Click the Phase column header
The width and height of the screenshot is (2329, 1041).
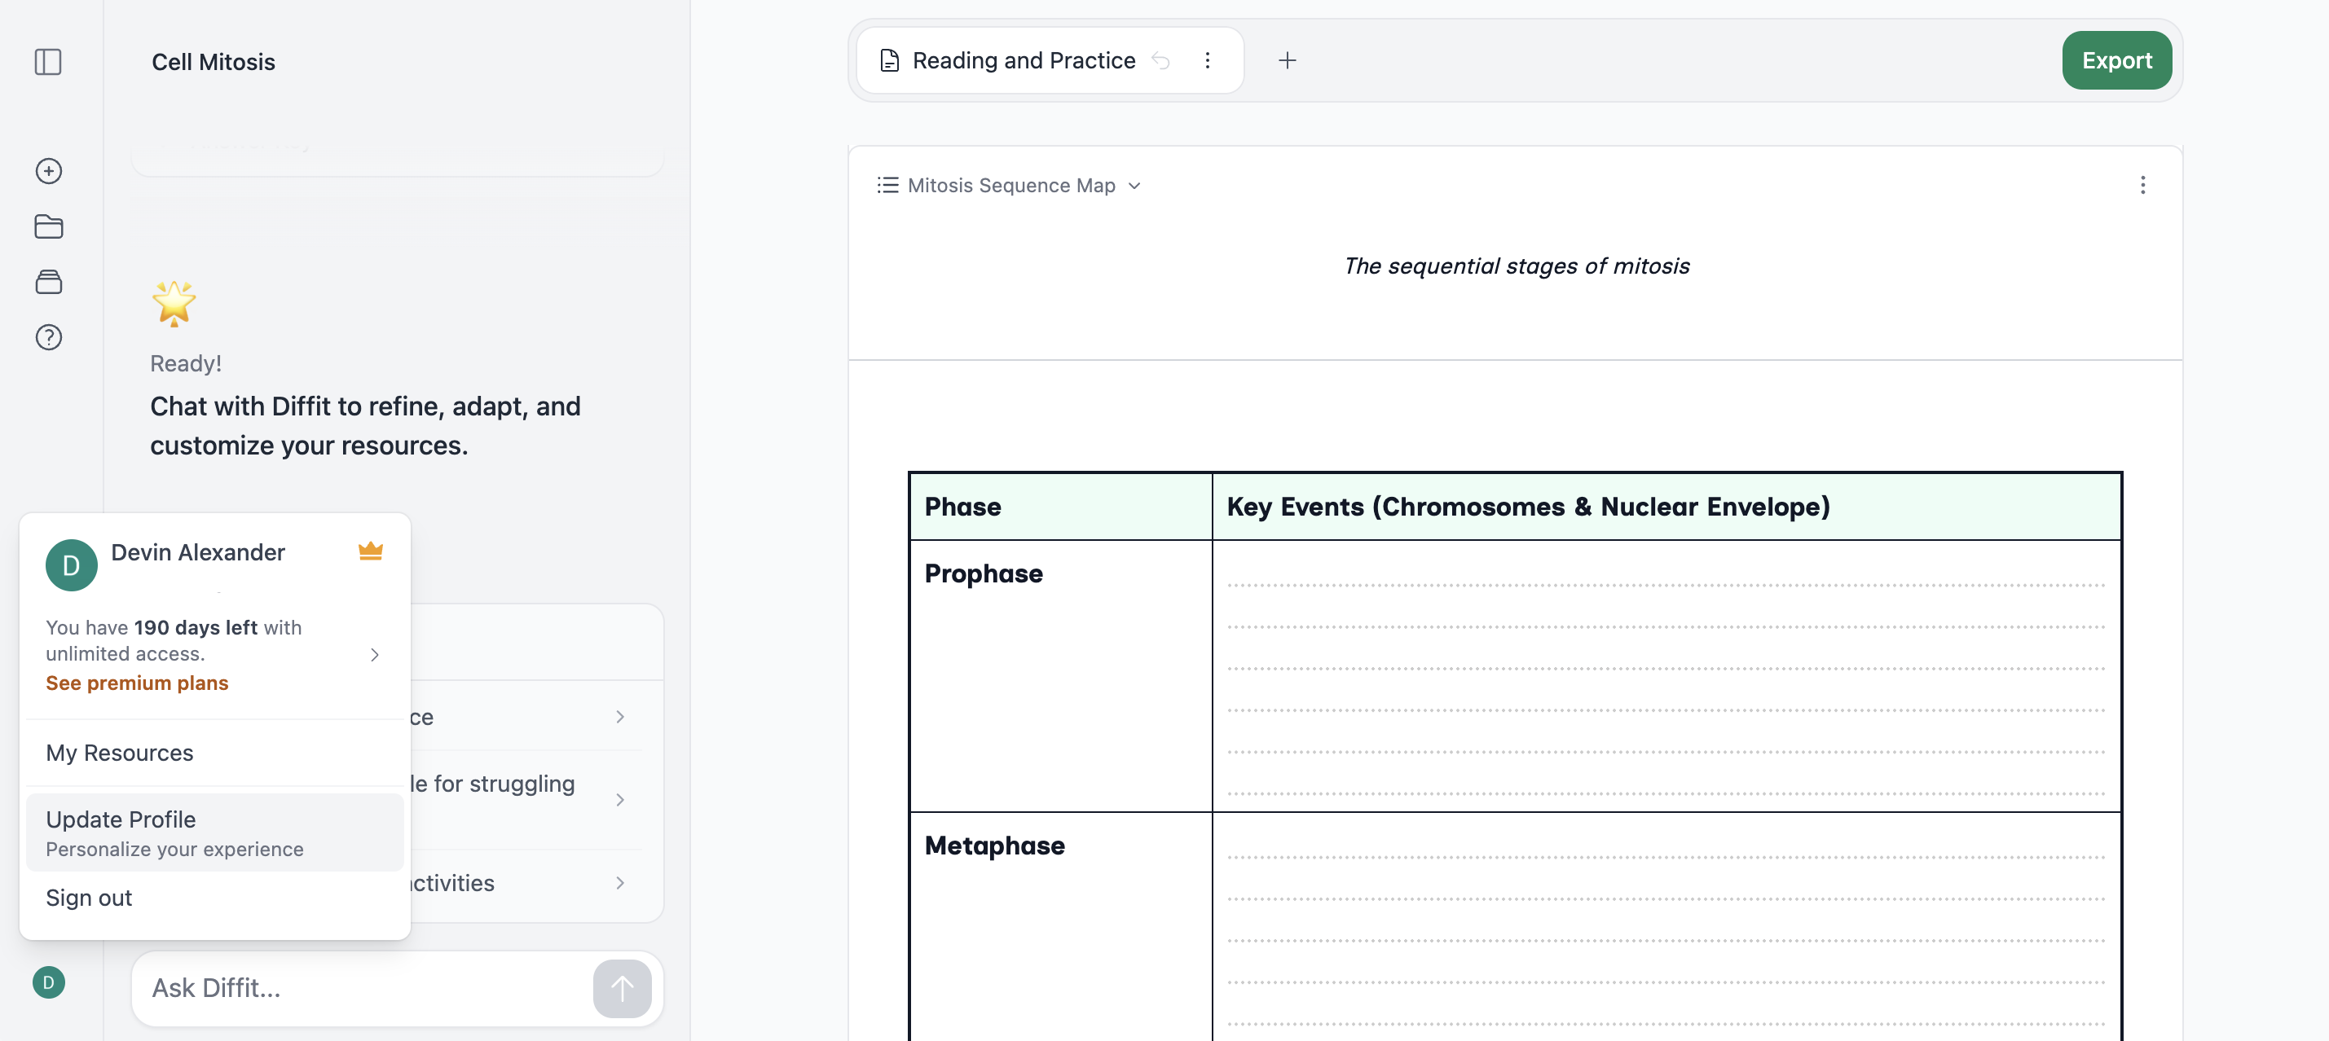click(x=1060, y=507)
